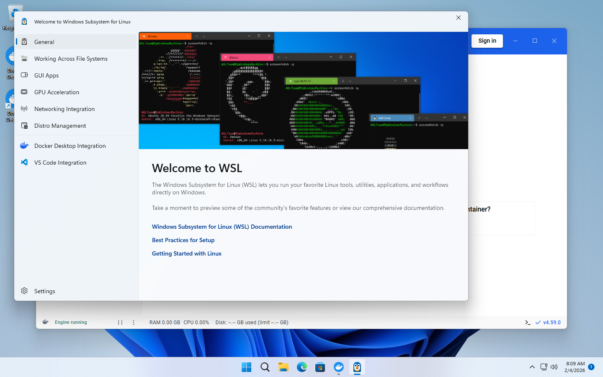Select VS Code Integration sidebar item
The image size is (603, 377).
(x=60, y=163)
